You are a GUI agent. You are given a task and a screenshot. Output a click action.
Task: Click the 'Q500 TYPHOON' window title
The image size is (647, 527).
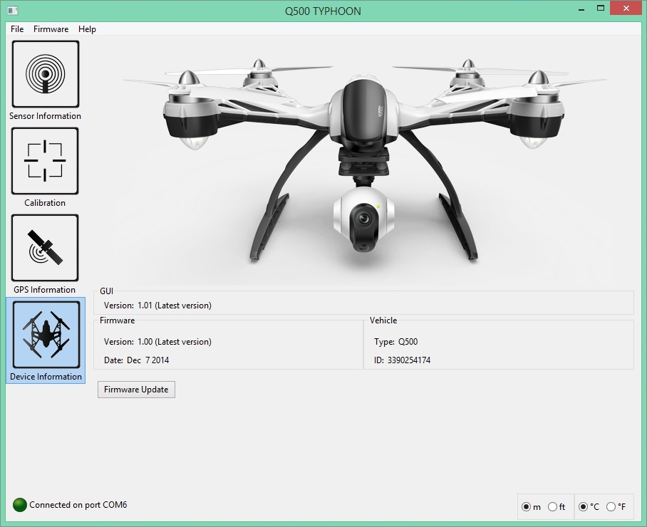coord(323,11)
